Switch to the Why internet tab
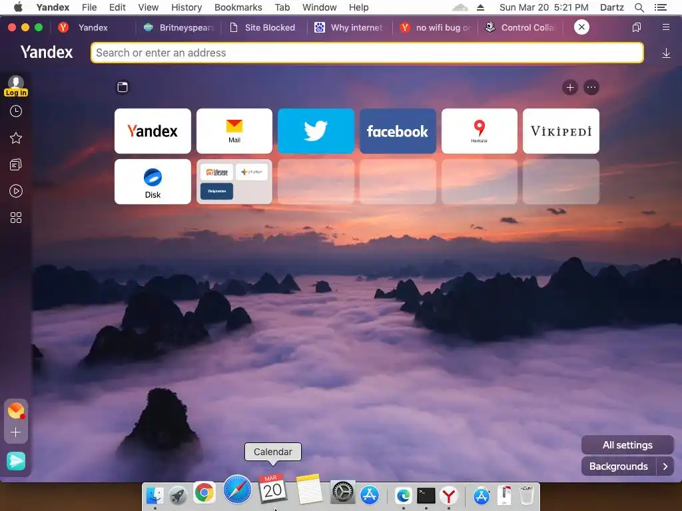The height and width of the screenshot is (511, 682). pos(349,27)
